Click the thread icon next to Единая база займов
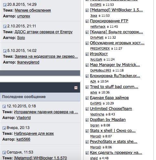Viewport: 156px width, 160px height. [87, 98]
